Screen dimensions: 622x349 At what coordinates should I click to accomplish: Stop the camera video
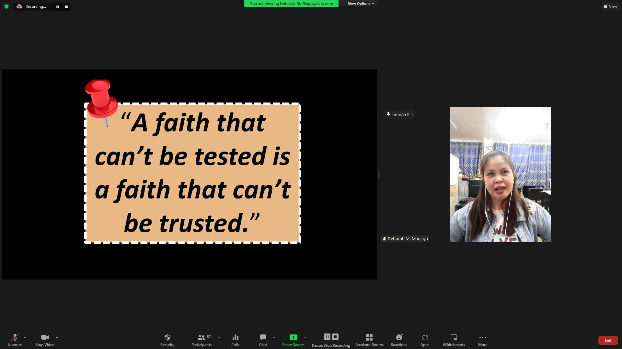(45, 340)
